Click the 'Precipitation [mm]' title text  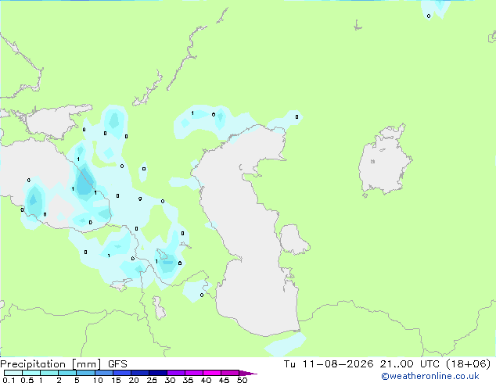pyautogui.click(x=51, y=364)
